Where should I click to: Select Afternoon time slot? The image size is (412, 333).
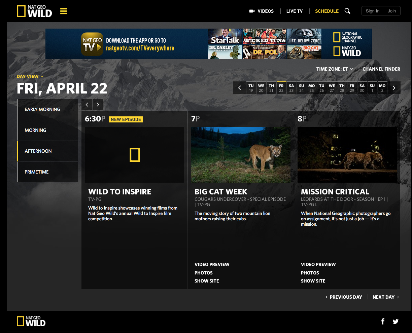47,151
